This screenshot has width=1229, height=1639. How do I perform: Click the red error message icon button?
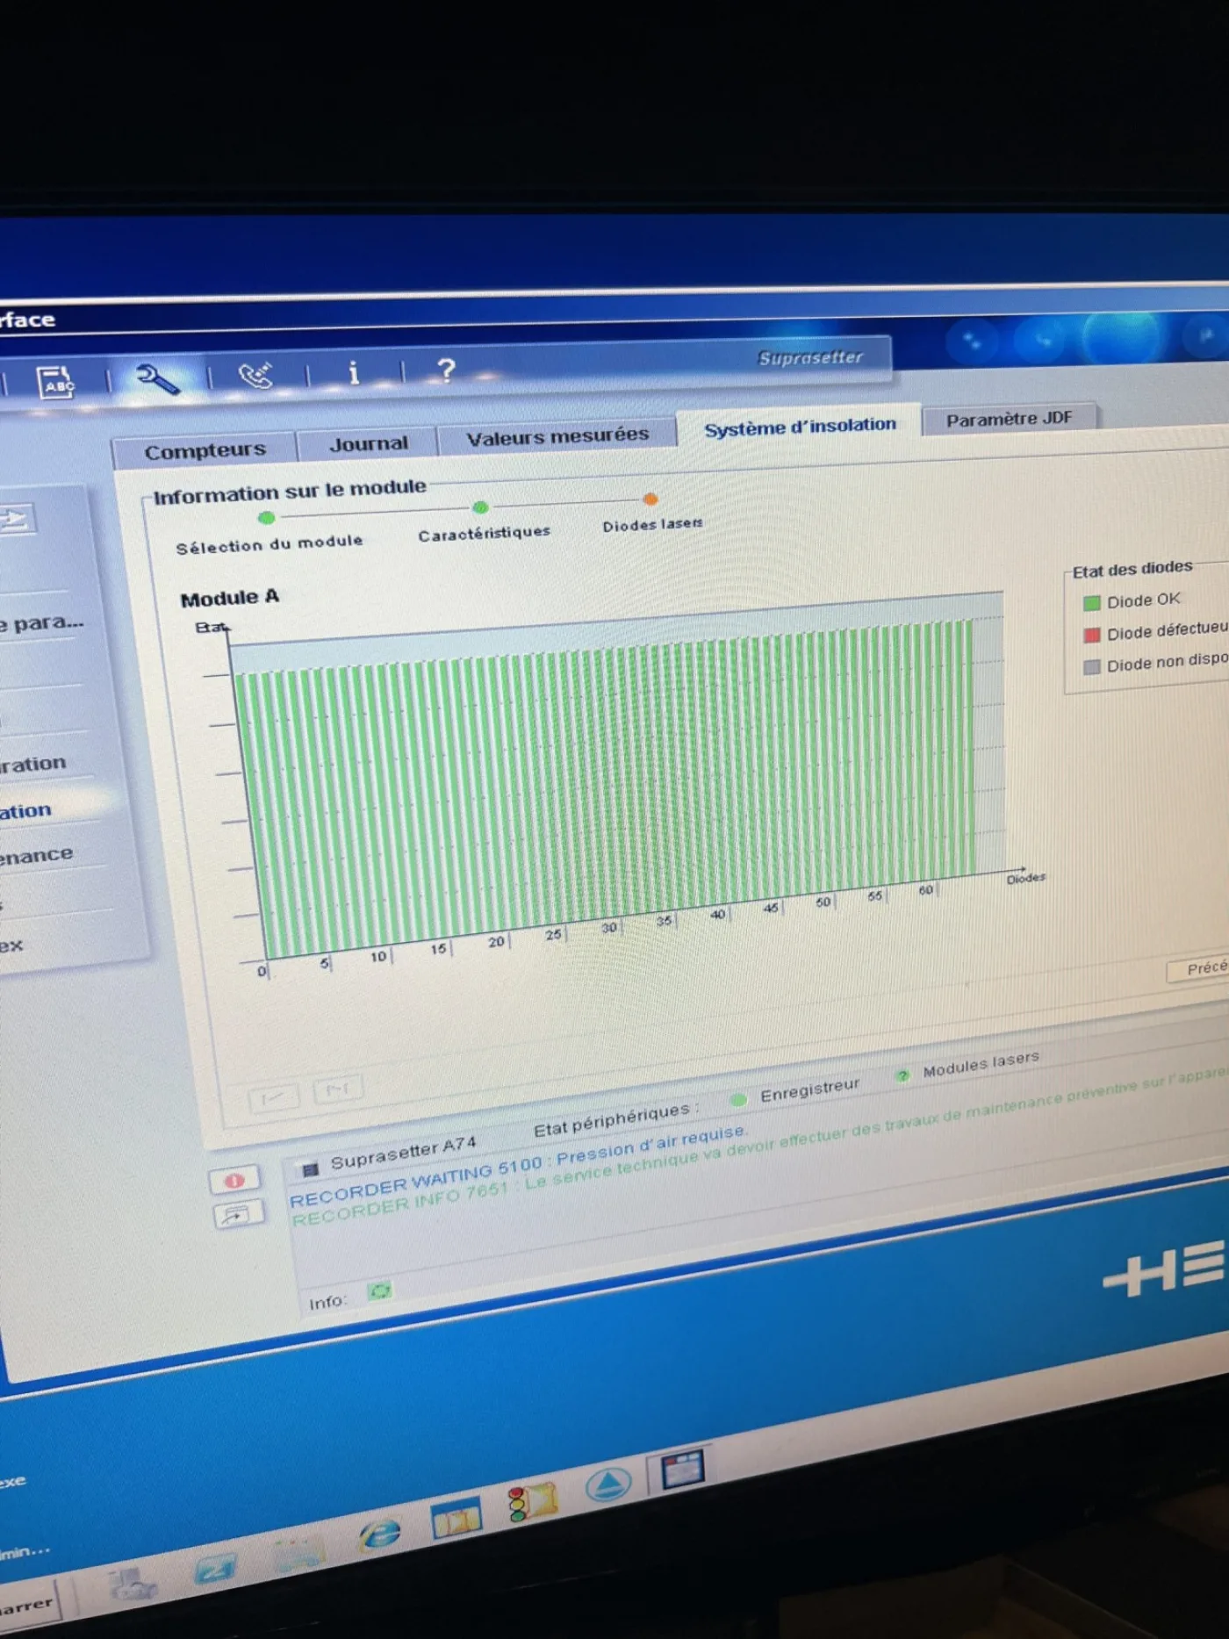(x=234, y=1180)
